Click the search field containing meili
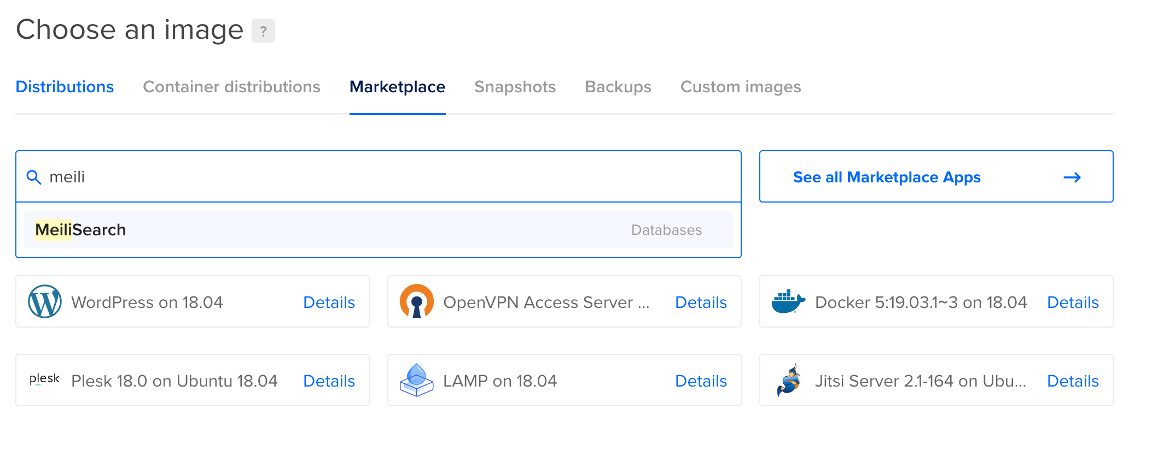 383,177
